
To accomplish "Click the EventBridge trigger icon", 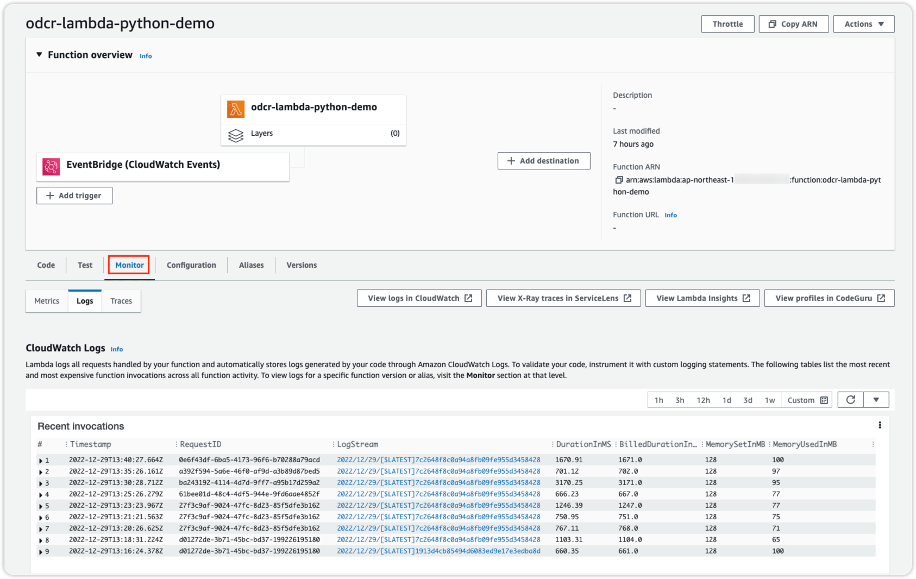I will tap(51, 167).
